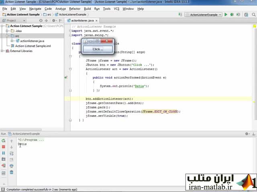Click the btn.addActionListener(act) code line
This screenshot has width=257, height=192.
pos(109,99)
